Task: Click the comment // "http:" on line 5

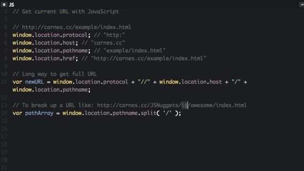Action: (110, 35)
